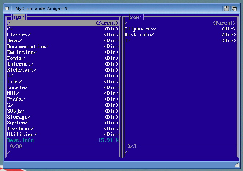This screenshot has height=171, width=243.
Task: Click the window depth gadget
Action: (x=235, y=8)
